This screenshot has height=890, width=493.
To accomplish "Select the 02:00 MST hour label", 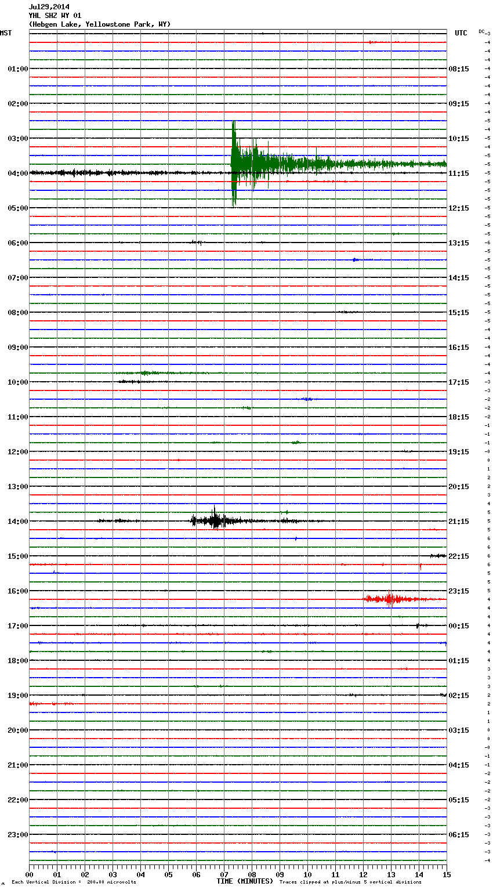I will point(18,103).
